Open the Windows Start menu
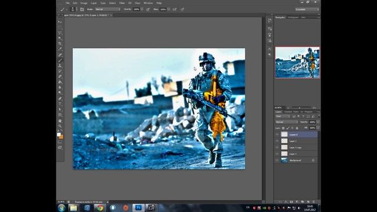 click(61, 208)
